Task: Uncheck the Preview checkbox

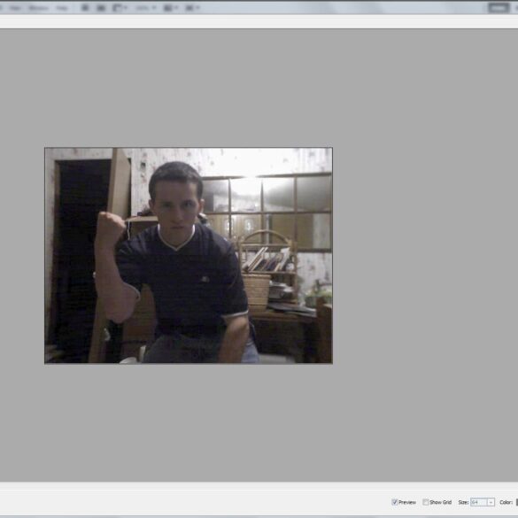Action: click(394, 502)
